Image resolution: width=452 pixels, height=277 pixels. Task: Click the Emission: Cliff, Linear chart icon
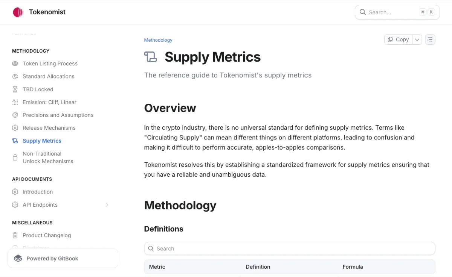point(15,102)
